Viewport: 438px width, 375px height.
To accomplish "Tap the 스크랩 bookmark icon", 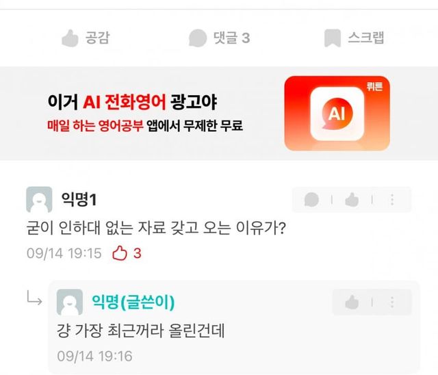I will [333, 38].
